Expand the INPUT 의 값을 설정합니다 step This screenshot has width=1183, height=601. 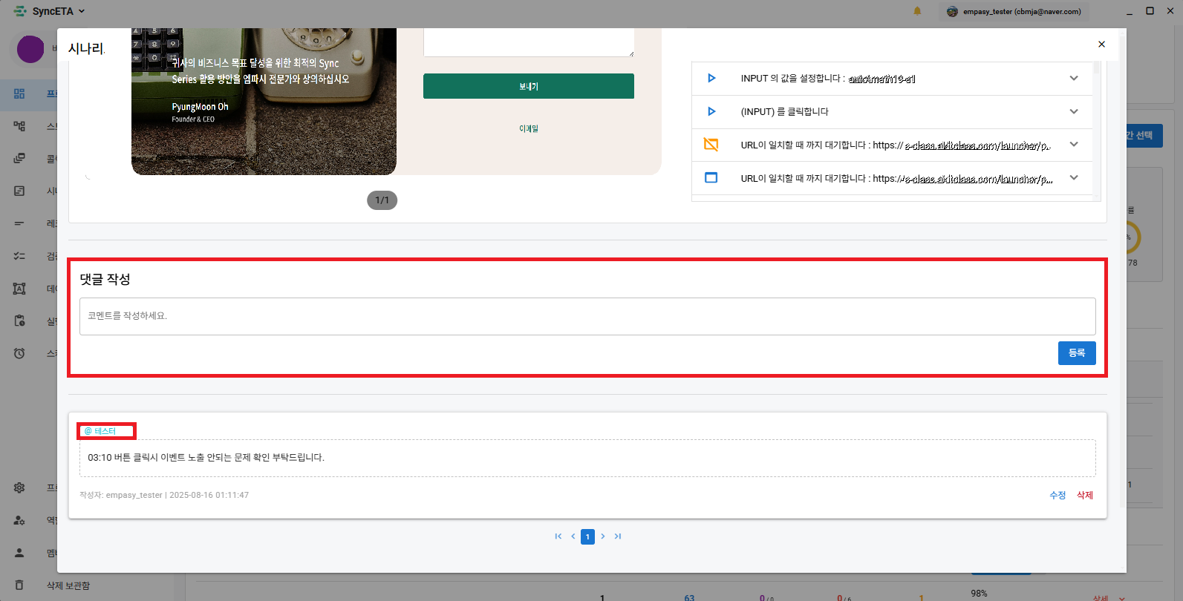pyautogui.click(x=1073, y=79)
